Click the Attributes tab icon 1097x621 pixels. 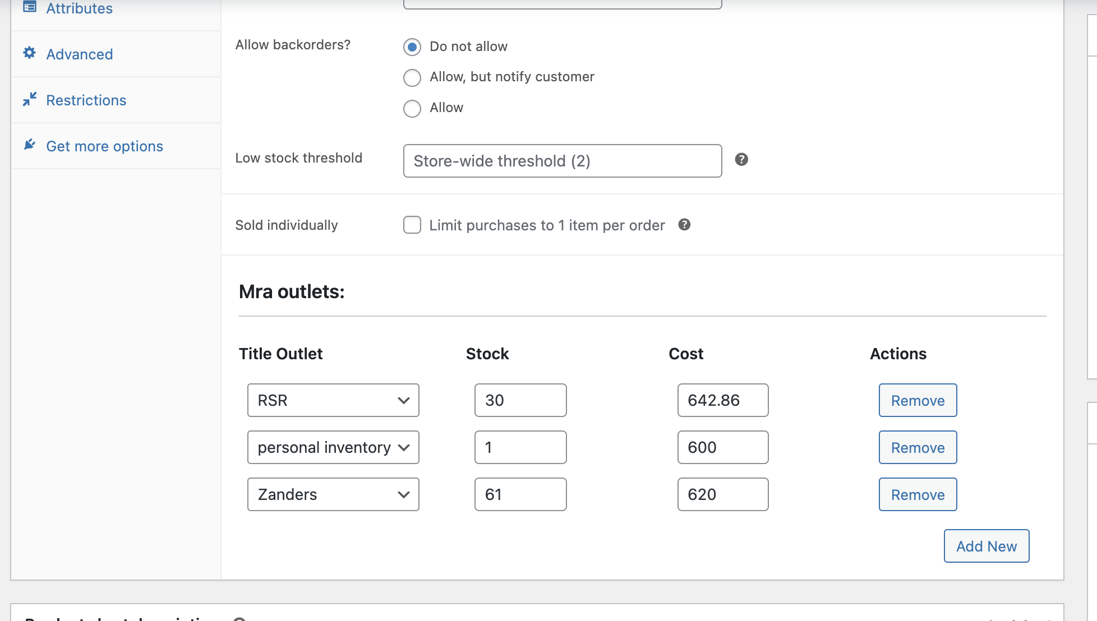tap(29, 7)
